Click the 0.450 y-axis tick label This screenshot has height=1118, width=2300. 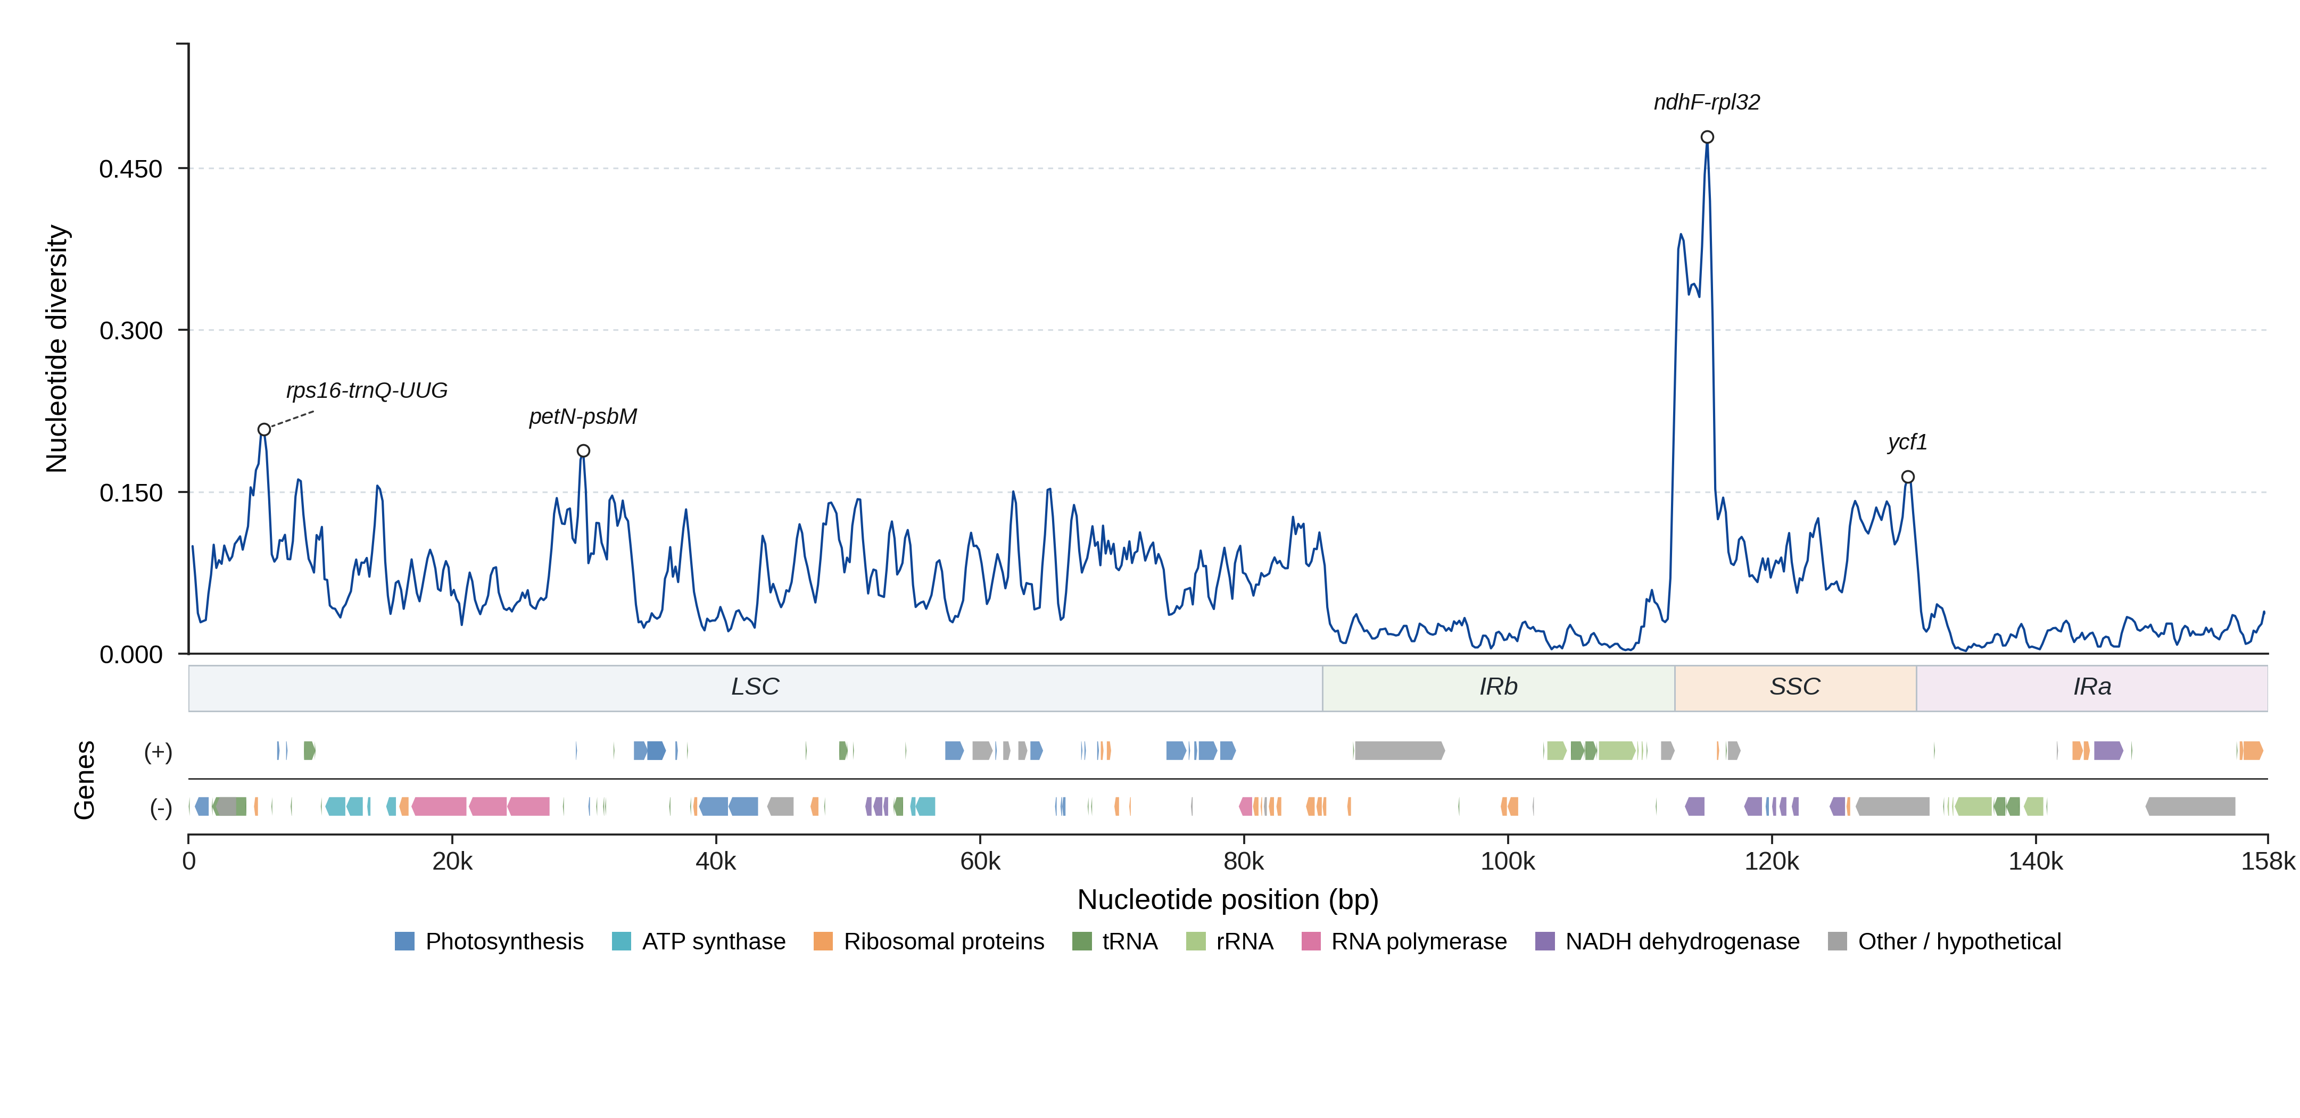point(131,169)
